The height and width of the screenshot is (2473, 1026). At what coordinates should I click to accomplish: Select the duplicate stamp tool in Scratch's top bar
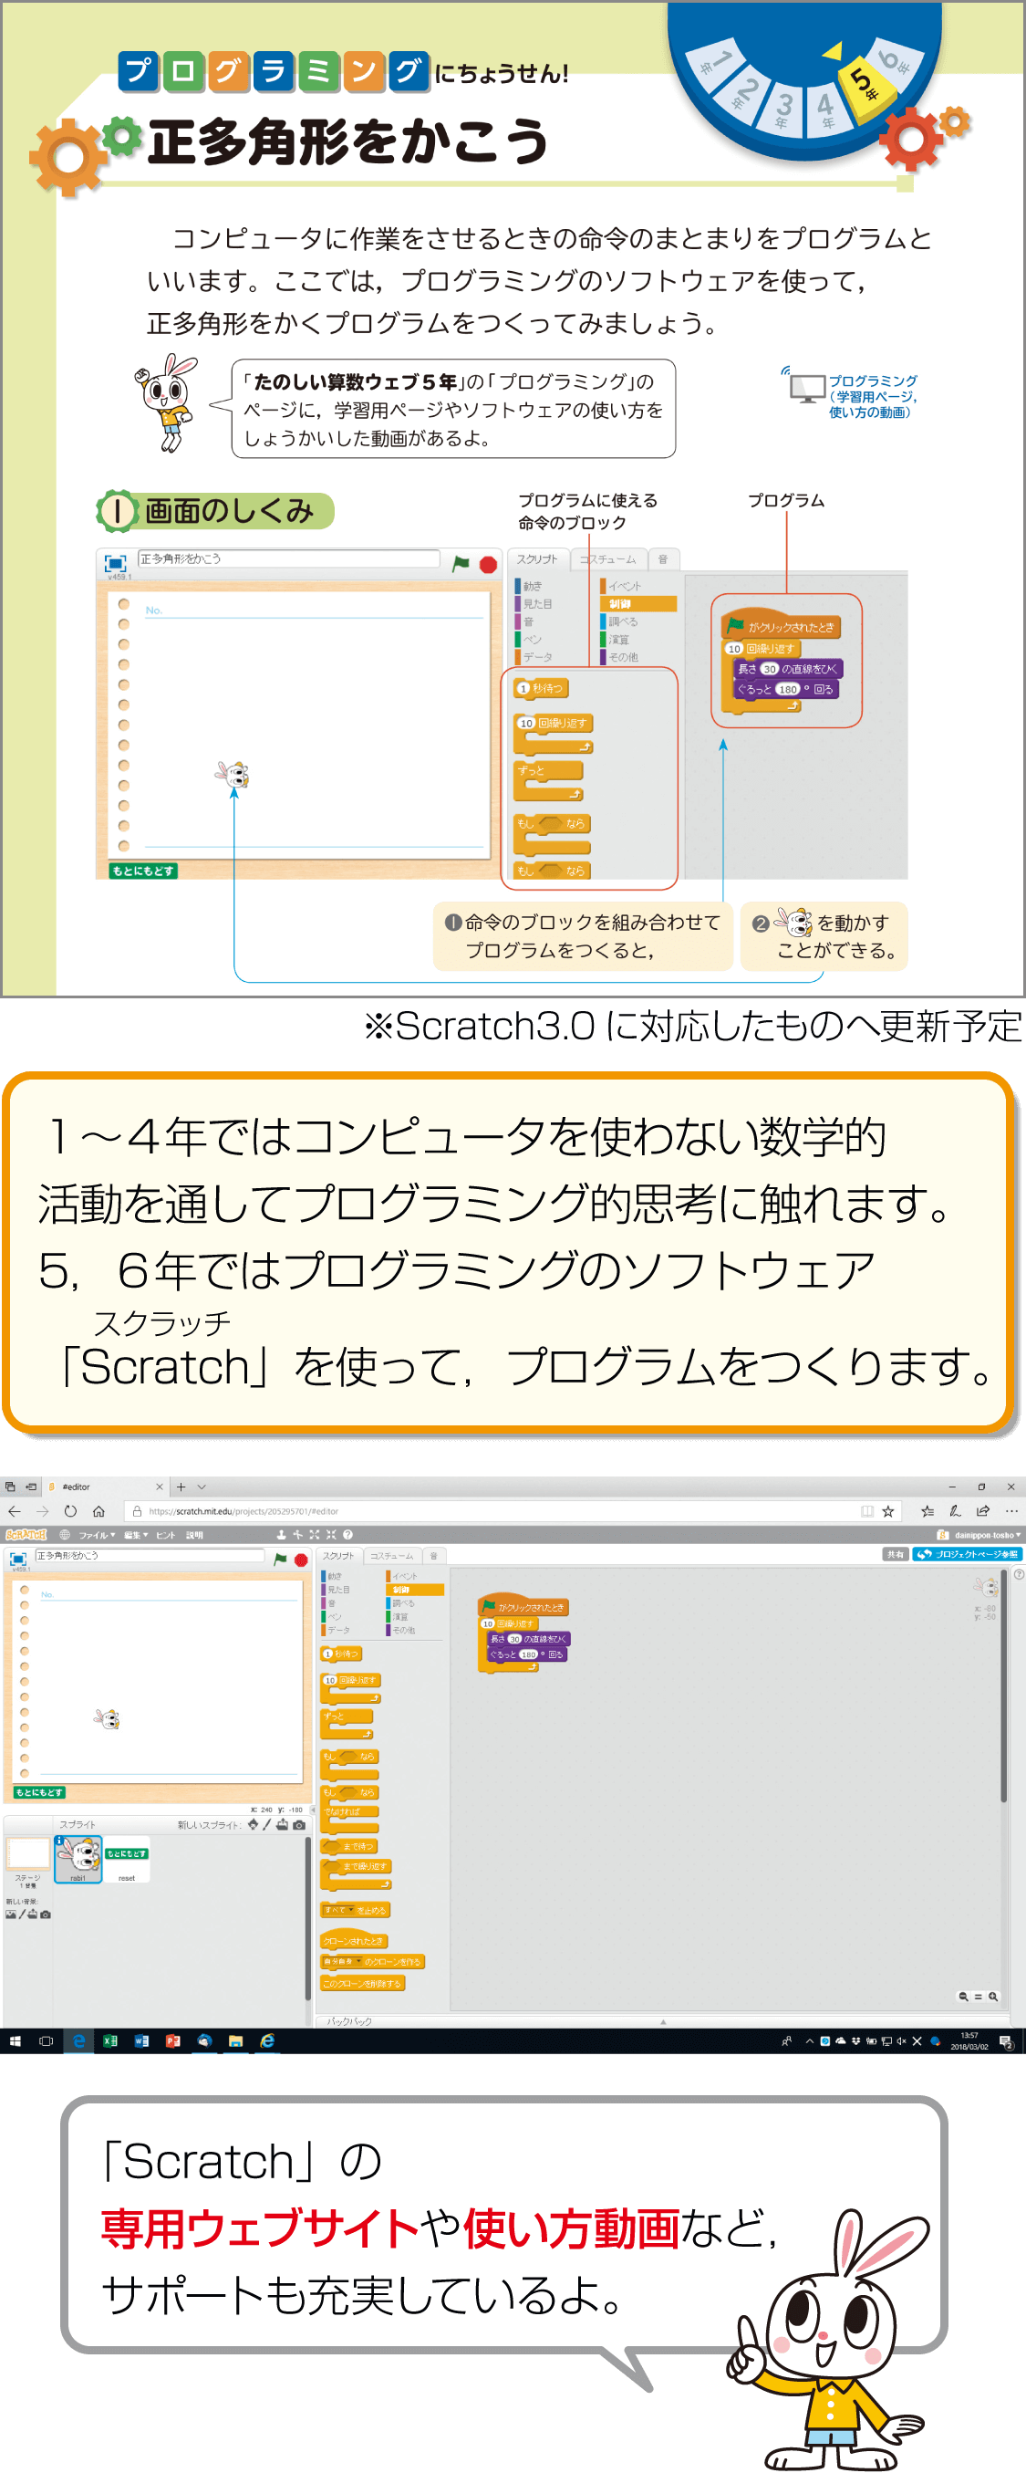[281, 1534]
